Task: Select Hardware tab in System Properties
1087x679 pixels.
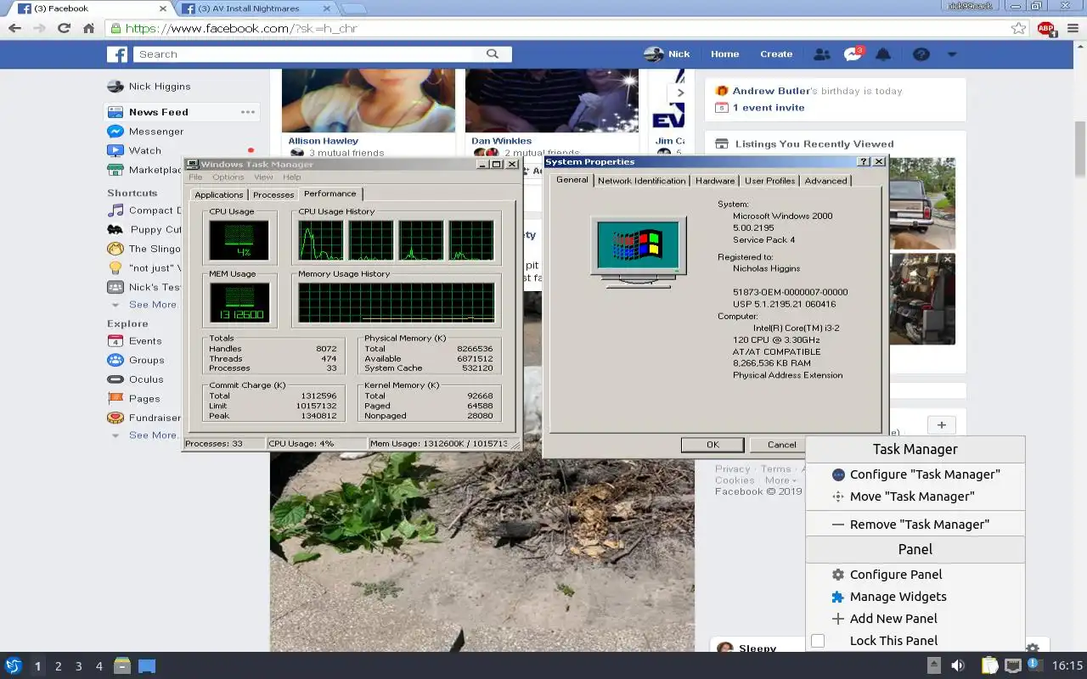Action: coord(715,181)
